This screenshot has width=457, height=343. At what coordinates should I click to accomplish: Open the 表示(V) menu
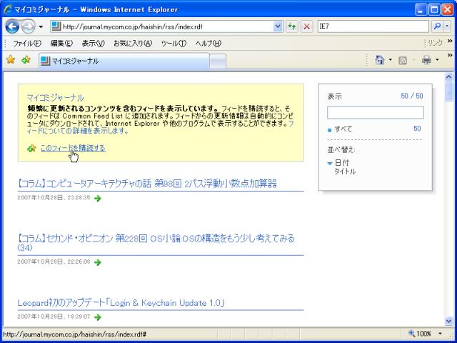point(93,44)
